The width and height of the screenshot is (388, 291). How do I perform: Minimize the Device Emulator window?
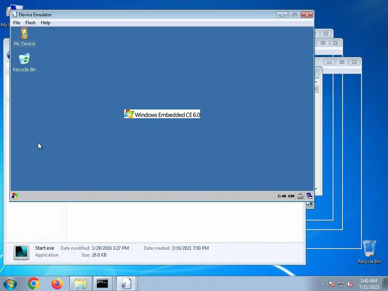point(282,15)
